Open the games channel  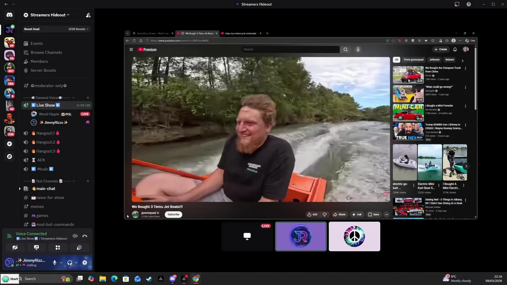tap(57, 216)
